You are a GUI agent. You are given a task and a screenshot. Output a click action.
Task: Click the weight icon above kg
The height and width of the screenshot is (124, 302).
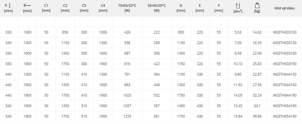point(257,5)
